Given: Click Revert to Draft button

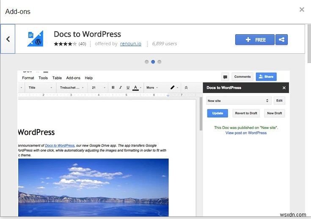Looking at the screenshot, I should (246, 113).
